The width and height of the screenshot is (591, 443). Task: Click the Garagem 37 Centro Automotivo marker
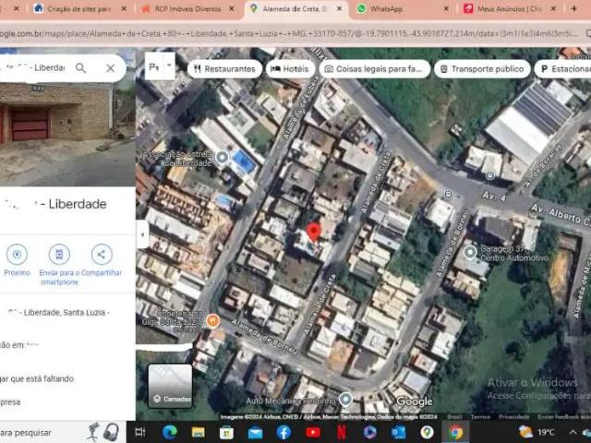pos(470,252)
